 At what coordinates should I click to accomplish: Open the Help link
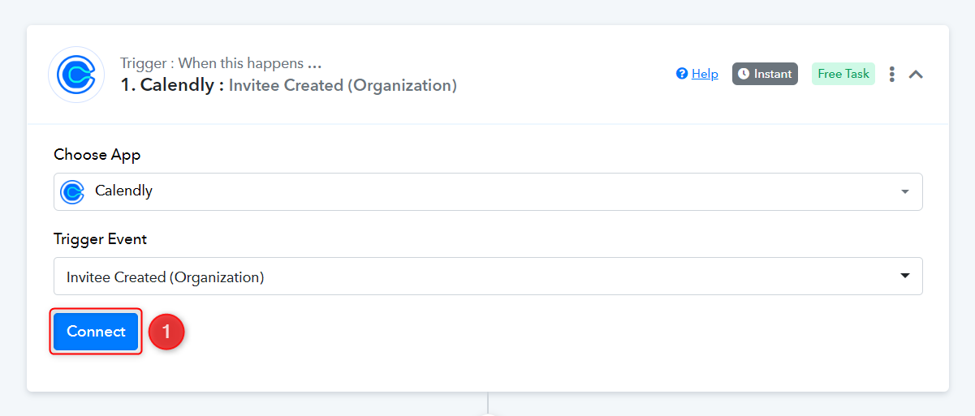(705, 74)
